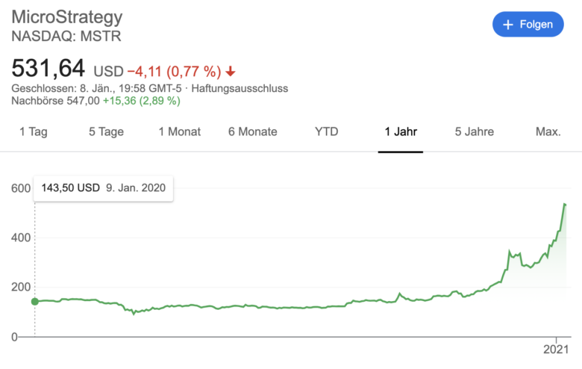Image resolution: width=582 pixels, height=369 pixels.
Task: Click the 2021 axis label
Action: [x=556, y=350]
